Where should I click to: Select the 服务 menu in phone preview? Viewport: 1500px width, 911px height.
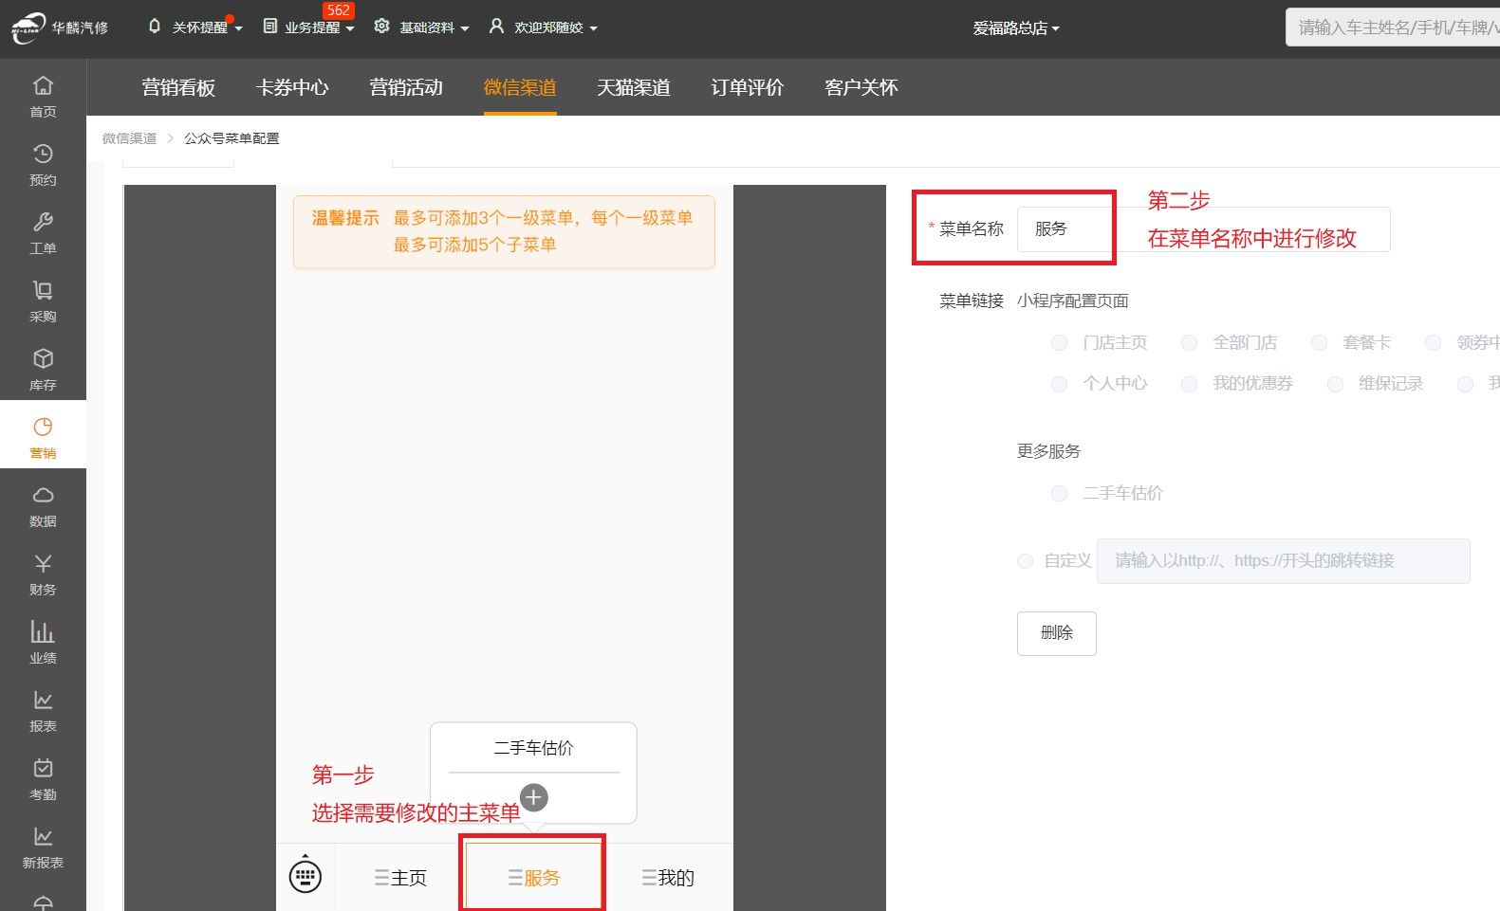point(534,878)
